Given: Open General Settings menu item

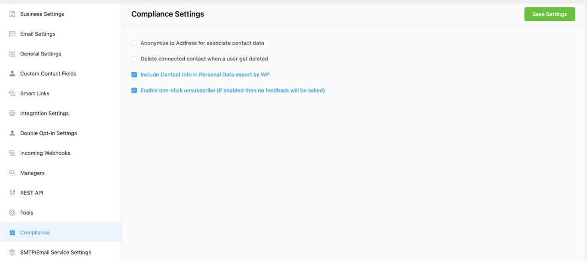Looking at the screenshot, I should [x=40, y=54].
